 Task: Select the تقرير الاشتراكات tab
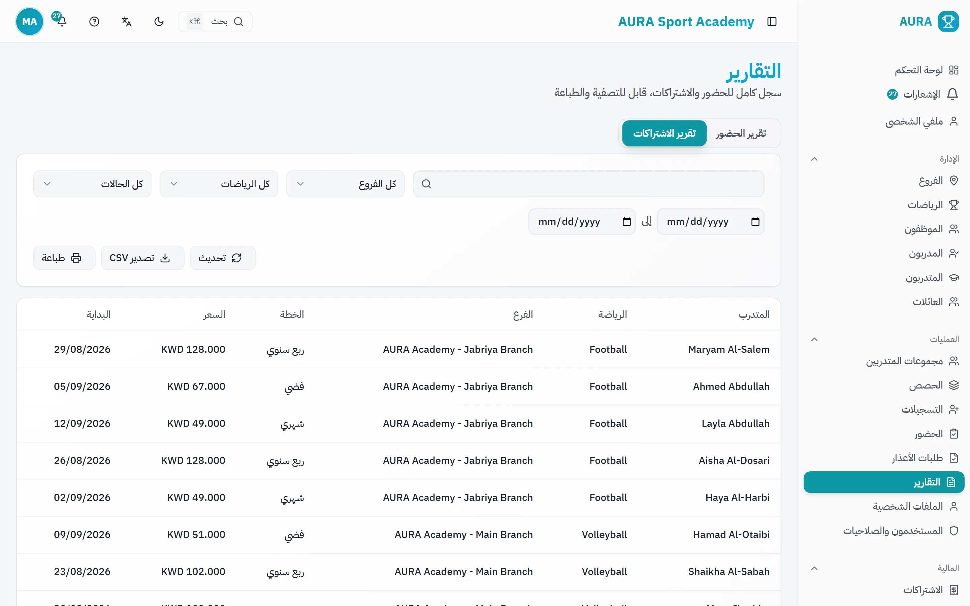tap(665, 133)
